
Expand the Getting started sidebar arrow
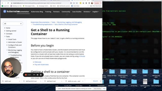tap(5, 31)
